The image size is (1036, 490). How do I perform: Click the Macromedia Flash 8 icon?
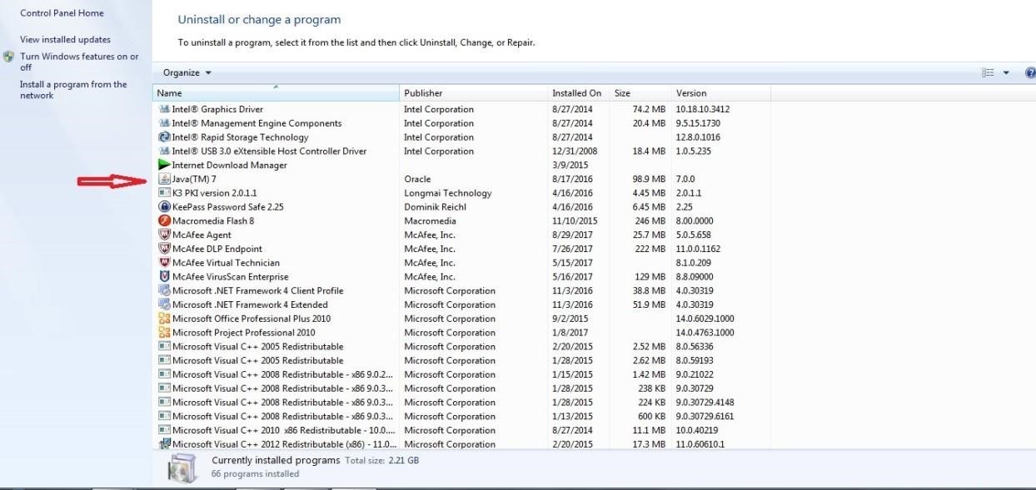(x=164, y=221)
